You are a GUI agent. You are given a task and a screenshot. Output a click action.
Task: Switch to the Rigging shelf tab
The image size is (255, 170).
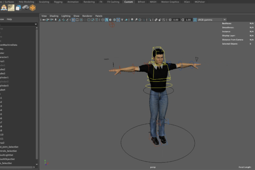(x=58, y=2)
